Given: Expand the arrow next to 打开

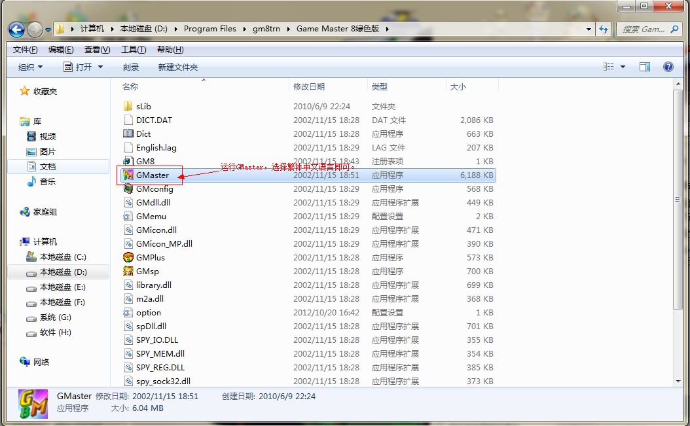Looking at the screenshot, I should pos(100,67).
